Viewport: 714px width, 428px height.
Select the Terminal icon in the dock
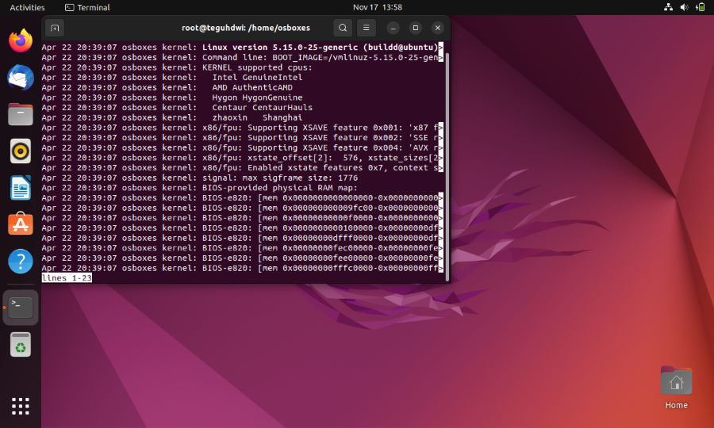pos(21,308)
